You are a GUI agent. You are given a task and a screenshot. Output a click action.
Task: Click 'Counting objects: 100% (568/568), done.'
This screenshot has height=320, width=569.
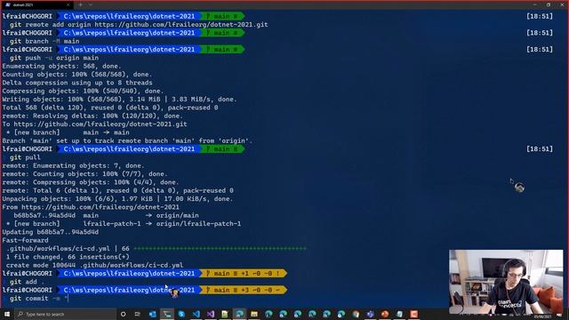[x=77, y=75]
